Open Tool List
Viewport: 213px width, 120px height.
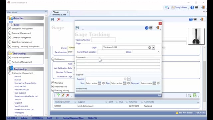pos(18,100)
